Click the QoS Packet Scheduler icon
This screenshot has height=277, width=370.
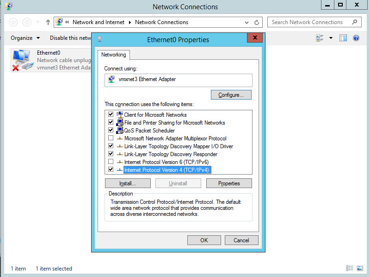click(x=120, y=130)
